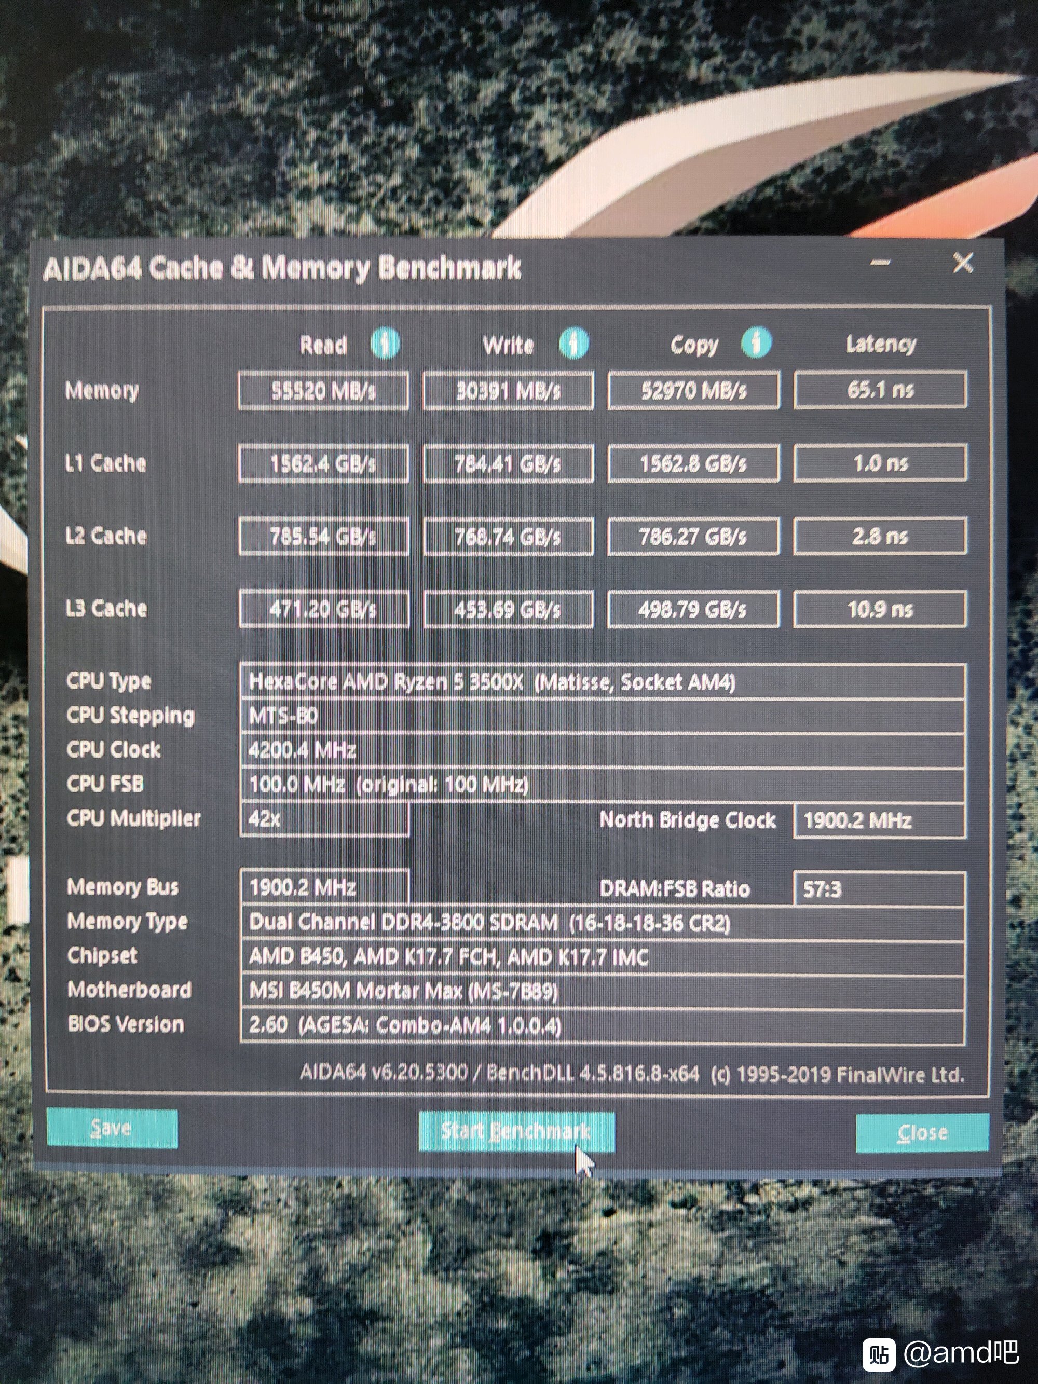Click the DRAM:FSB Ratio label
Image resolution: width=1038 pixels, height=1384 pixels.
[x=675, y=889]
